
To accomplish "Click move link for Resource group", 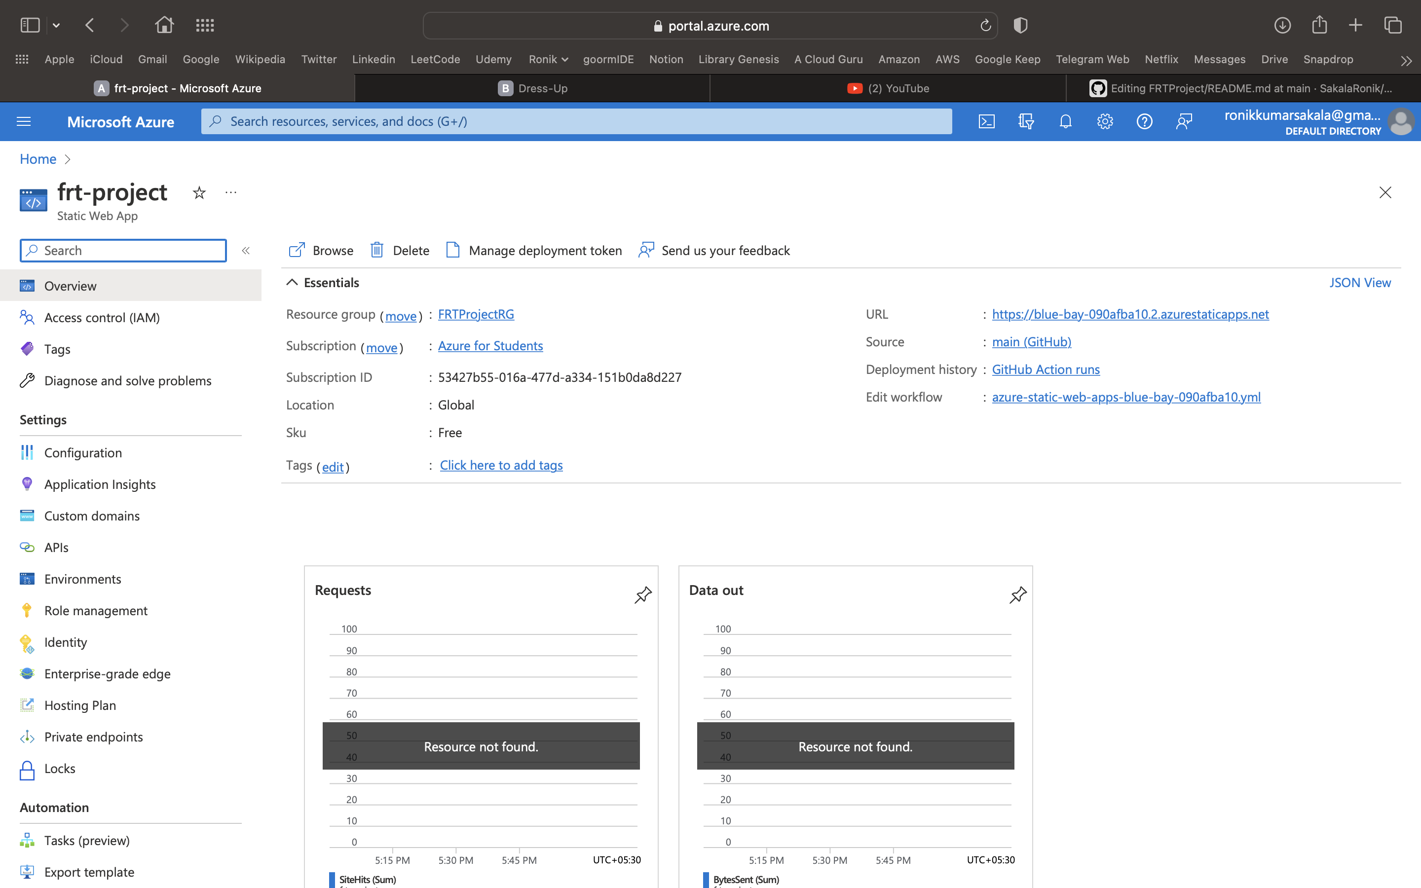I will click(401, 316).
